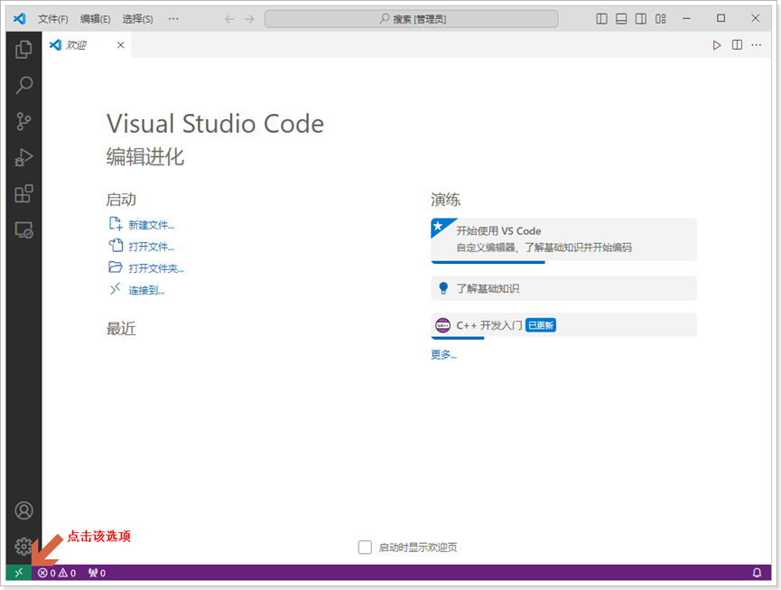Image resolution: width=781 pixels, height=590 pixels.
Task: Toggle the bottom panel layout icon
Action: coord(621,19)
